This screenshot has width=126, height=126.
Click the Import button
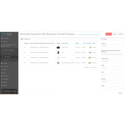115,34
